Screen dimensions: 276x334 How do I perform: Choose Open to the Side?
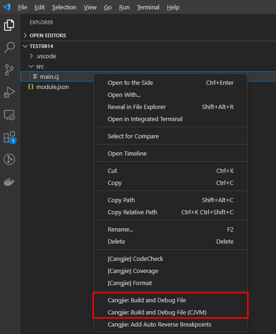tap(171, 82)
